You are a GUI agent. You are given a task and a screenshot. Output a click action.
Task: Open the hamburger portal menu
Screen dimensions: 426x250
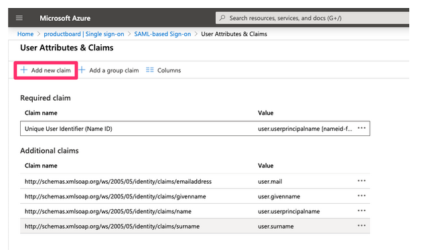tap(19, 18)
